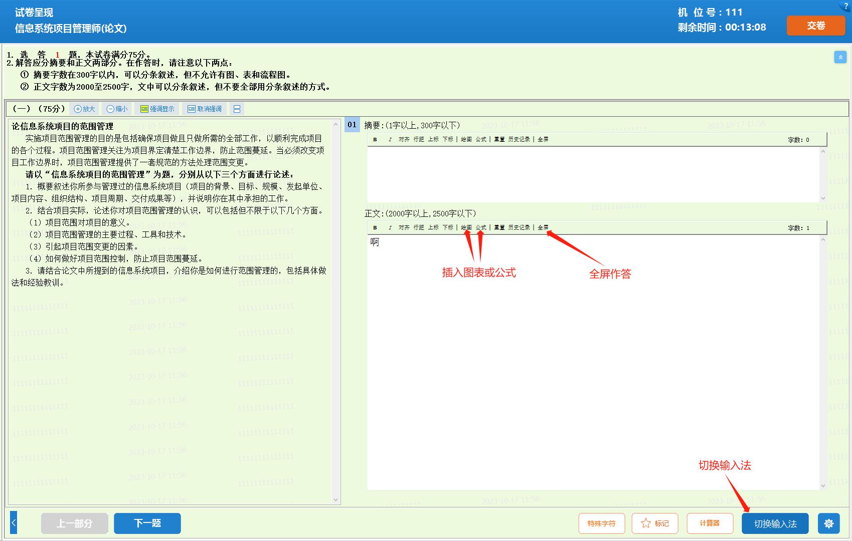Viewport: 852px width, 541px height.
Task: Collapse left sidebar with blue arrow tab
Action: pyautogui.click(x=14, y=523)
